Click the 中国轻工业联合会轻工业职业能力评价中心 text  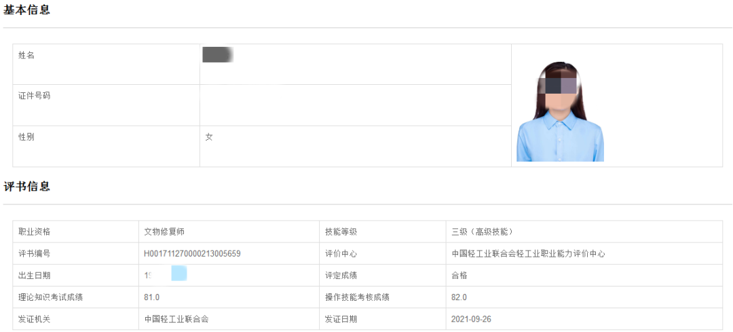pos(528,254)
